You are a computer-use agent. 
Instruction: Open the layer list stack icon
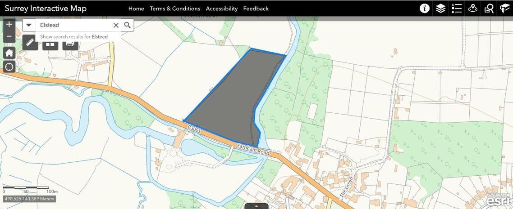tap(441, 9)
